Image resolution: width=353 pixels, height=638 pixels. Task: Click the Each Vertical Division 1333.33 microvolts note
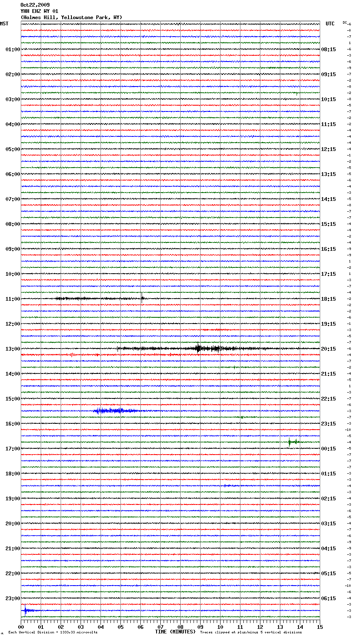coord(53,632)
